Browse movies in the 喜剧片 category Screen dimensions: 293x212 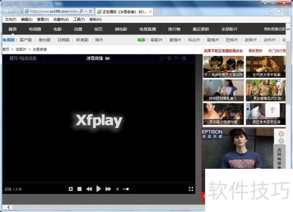[156, 40]
